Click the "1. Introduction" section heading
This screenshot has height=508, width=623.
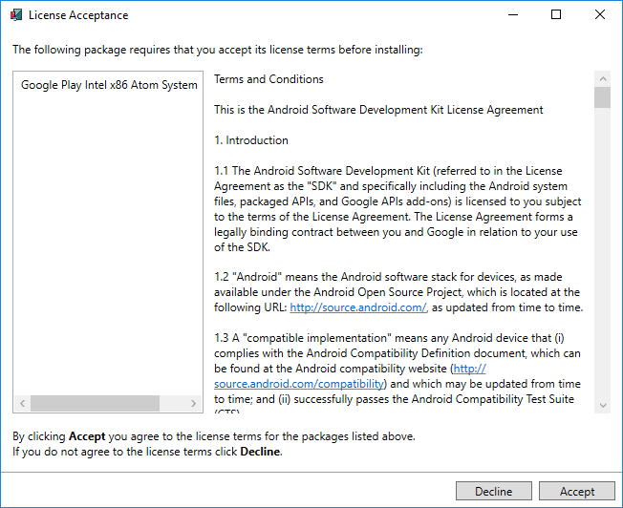click(251, 140)
